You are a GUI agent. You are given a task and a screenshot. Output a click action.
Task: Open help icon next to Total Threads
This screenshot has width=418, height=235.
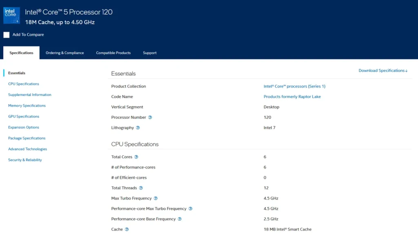(x=141, y=188)
